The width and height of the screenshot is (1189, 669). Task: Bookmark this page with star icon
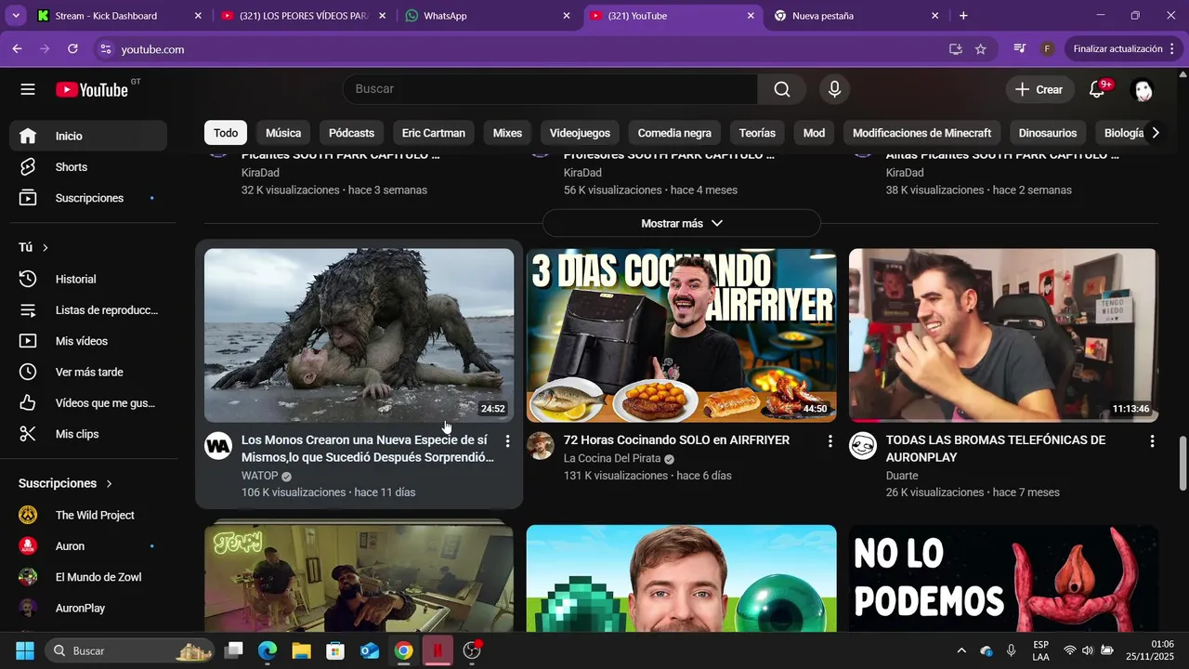tap(981, 49)
